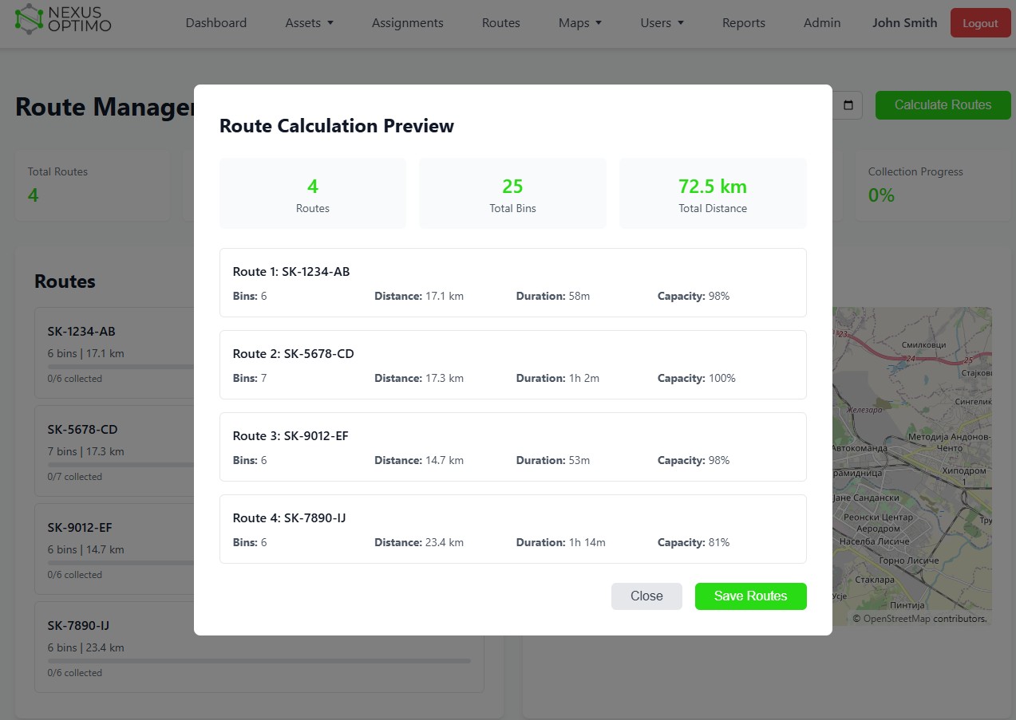This screenshot has height=720, width=1016.
Task: Click the Save Routes button
Action: pyautogui.click(x=750, y=596)
